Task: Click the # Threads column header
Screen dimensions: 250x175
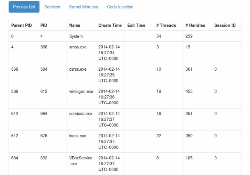Action: coord(166,25)
